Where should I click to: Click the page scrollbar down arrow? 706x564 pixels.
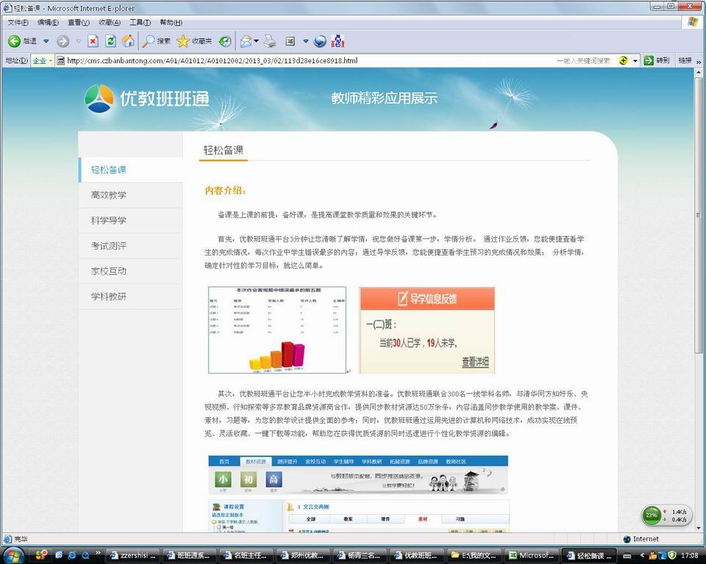699,529
